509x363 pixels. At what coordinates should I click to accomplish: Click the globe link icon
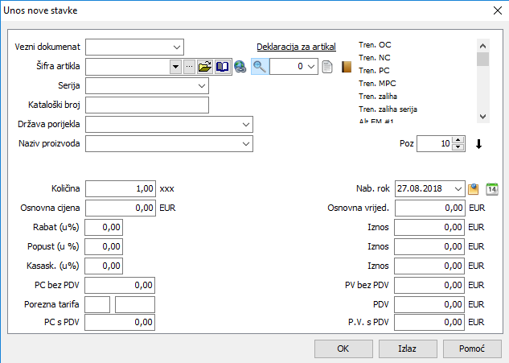coord(239,68)
